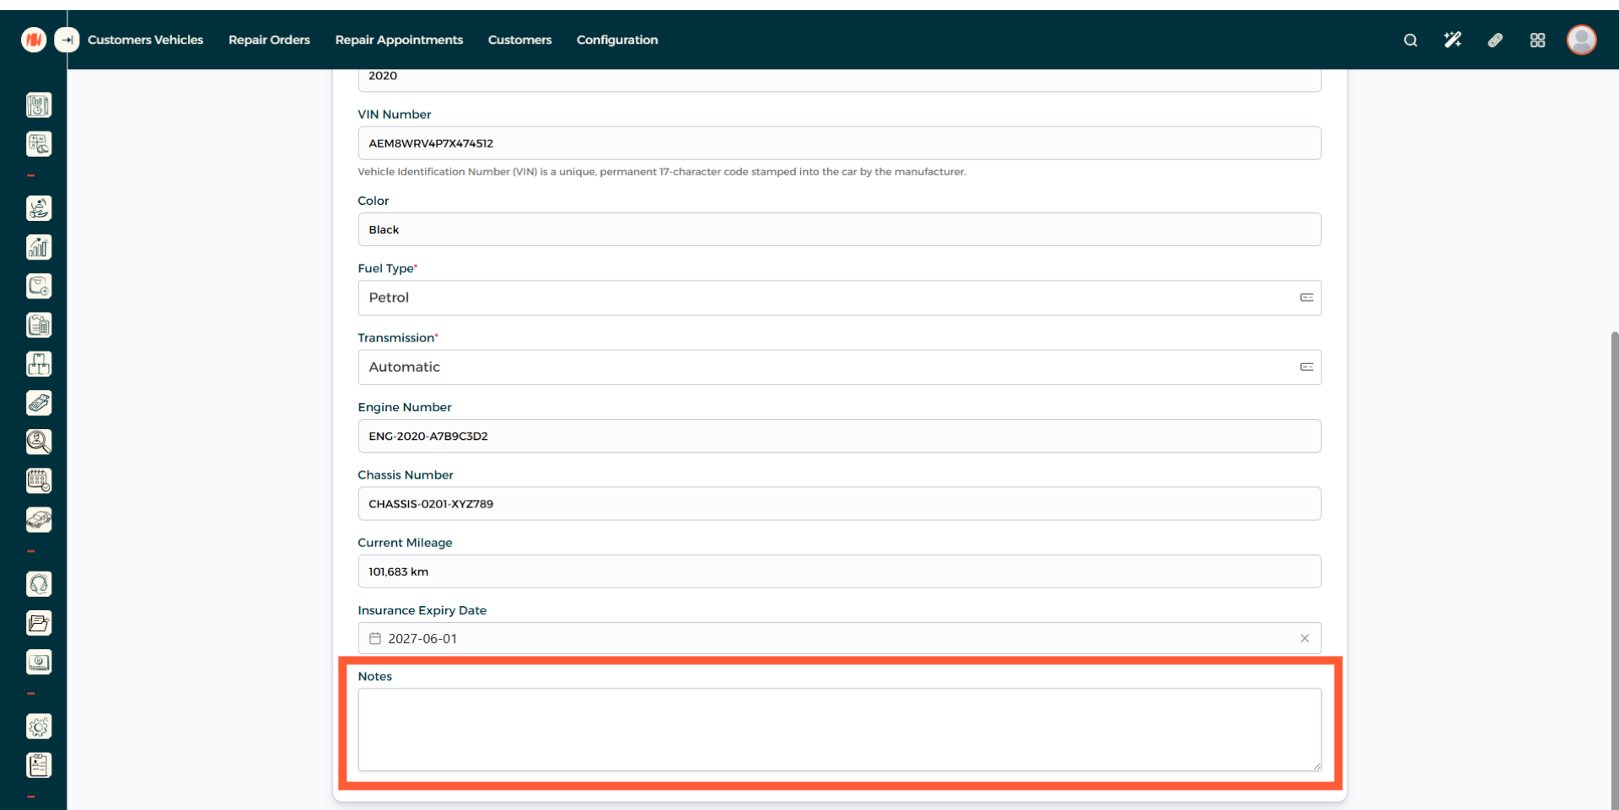Expand the Fuel Type dropdown
The height and width of the screenshot is (810, 1619).
coord(838,298)
